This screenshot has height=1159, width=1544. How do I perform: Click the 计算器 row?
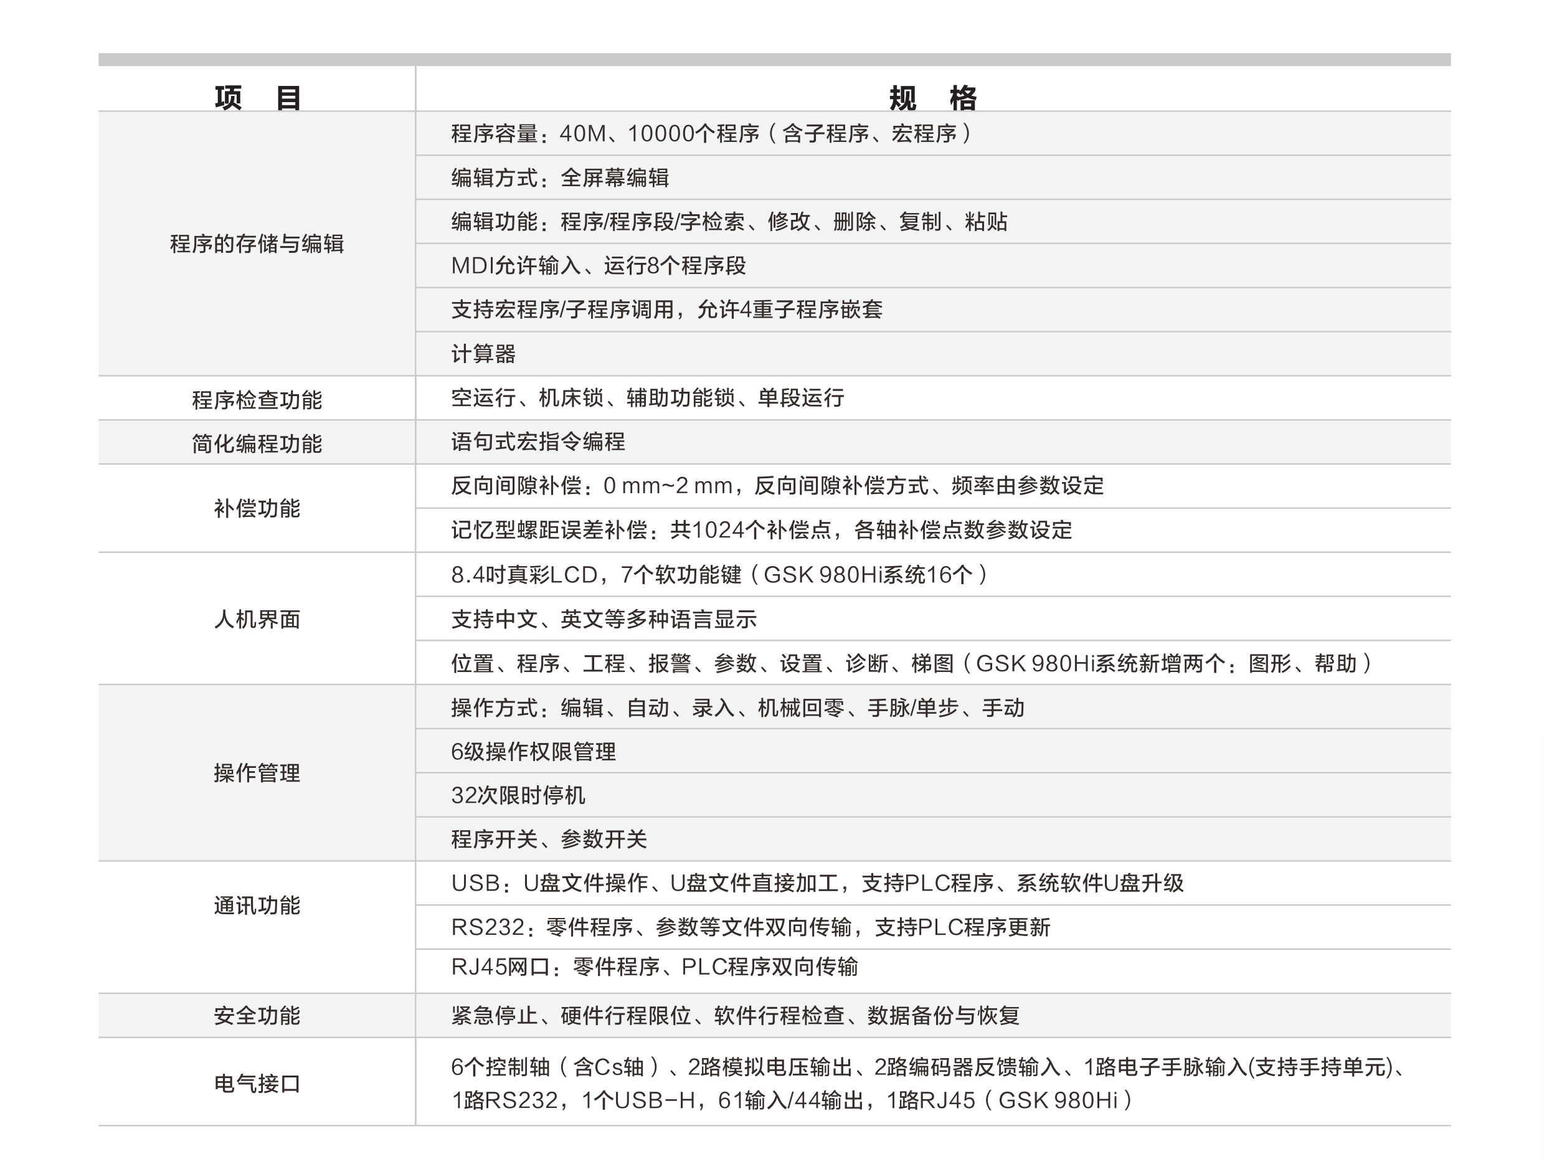[x=483, y=354]
